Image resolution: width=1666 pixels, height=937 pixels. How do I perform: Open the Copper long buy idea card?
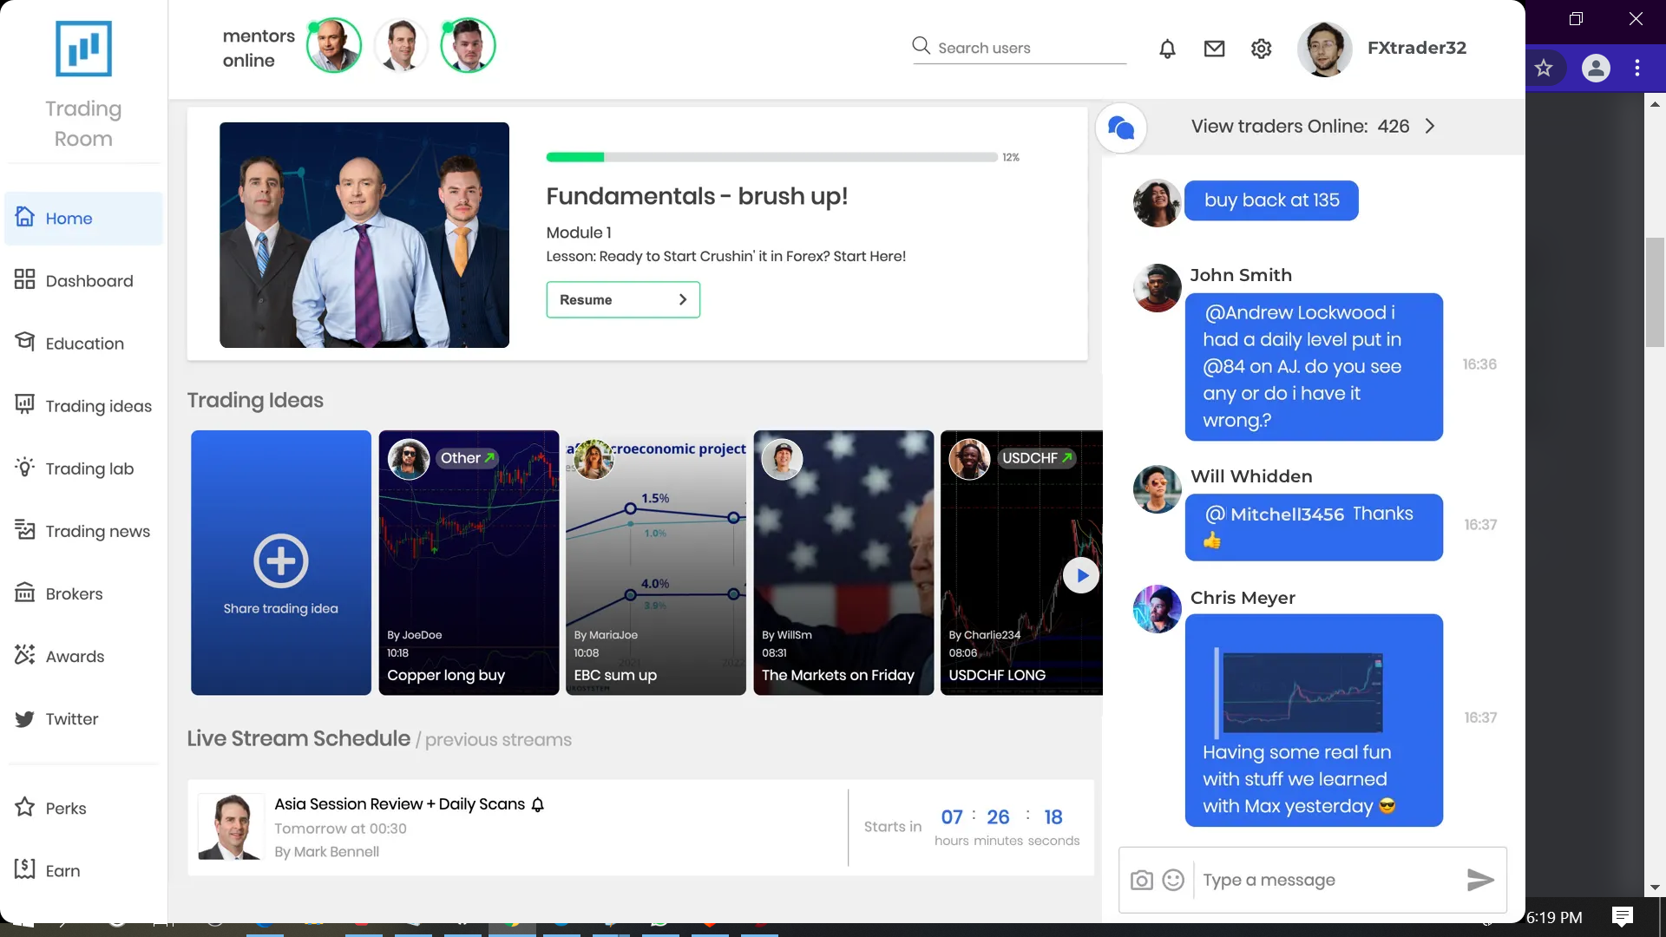pos(469,562)
